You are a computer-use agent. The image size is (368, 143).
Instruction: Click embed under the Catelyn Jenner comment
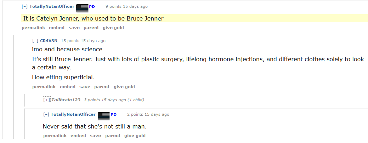(x=57, y=28)
